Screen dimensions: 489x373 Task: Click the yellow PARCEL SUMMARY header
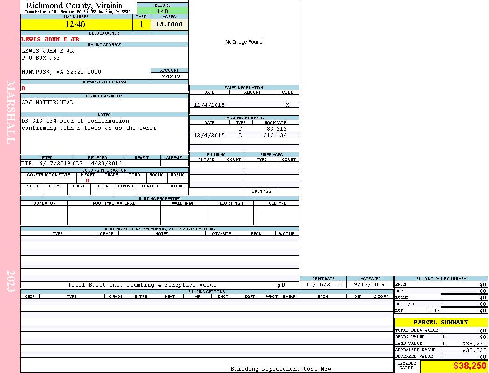441,322
